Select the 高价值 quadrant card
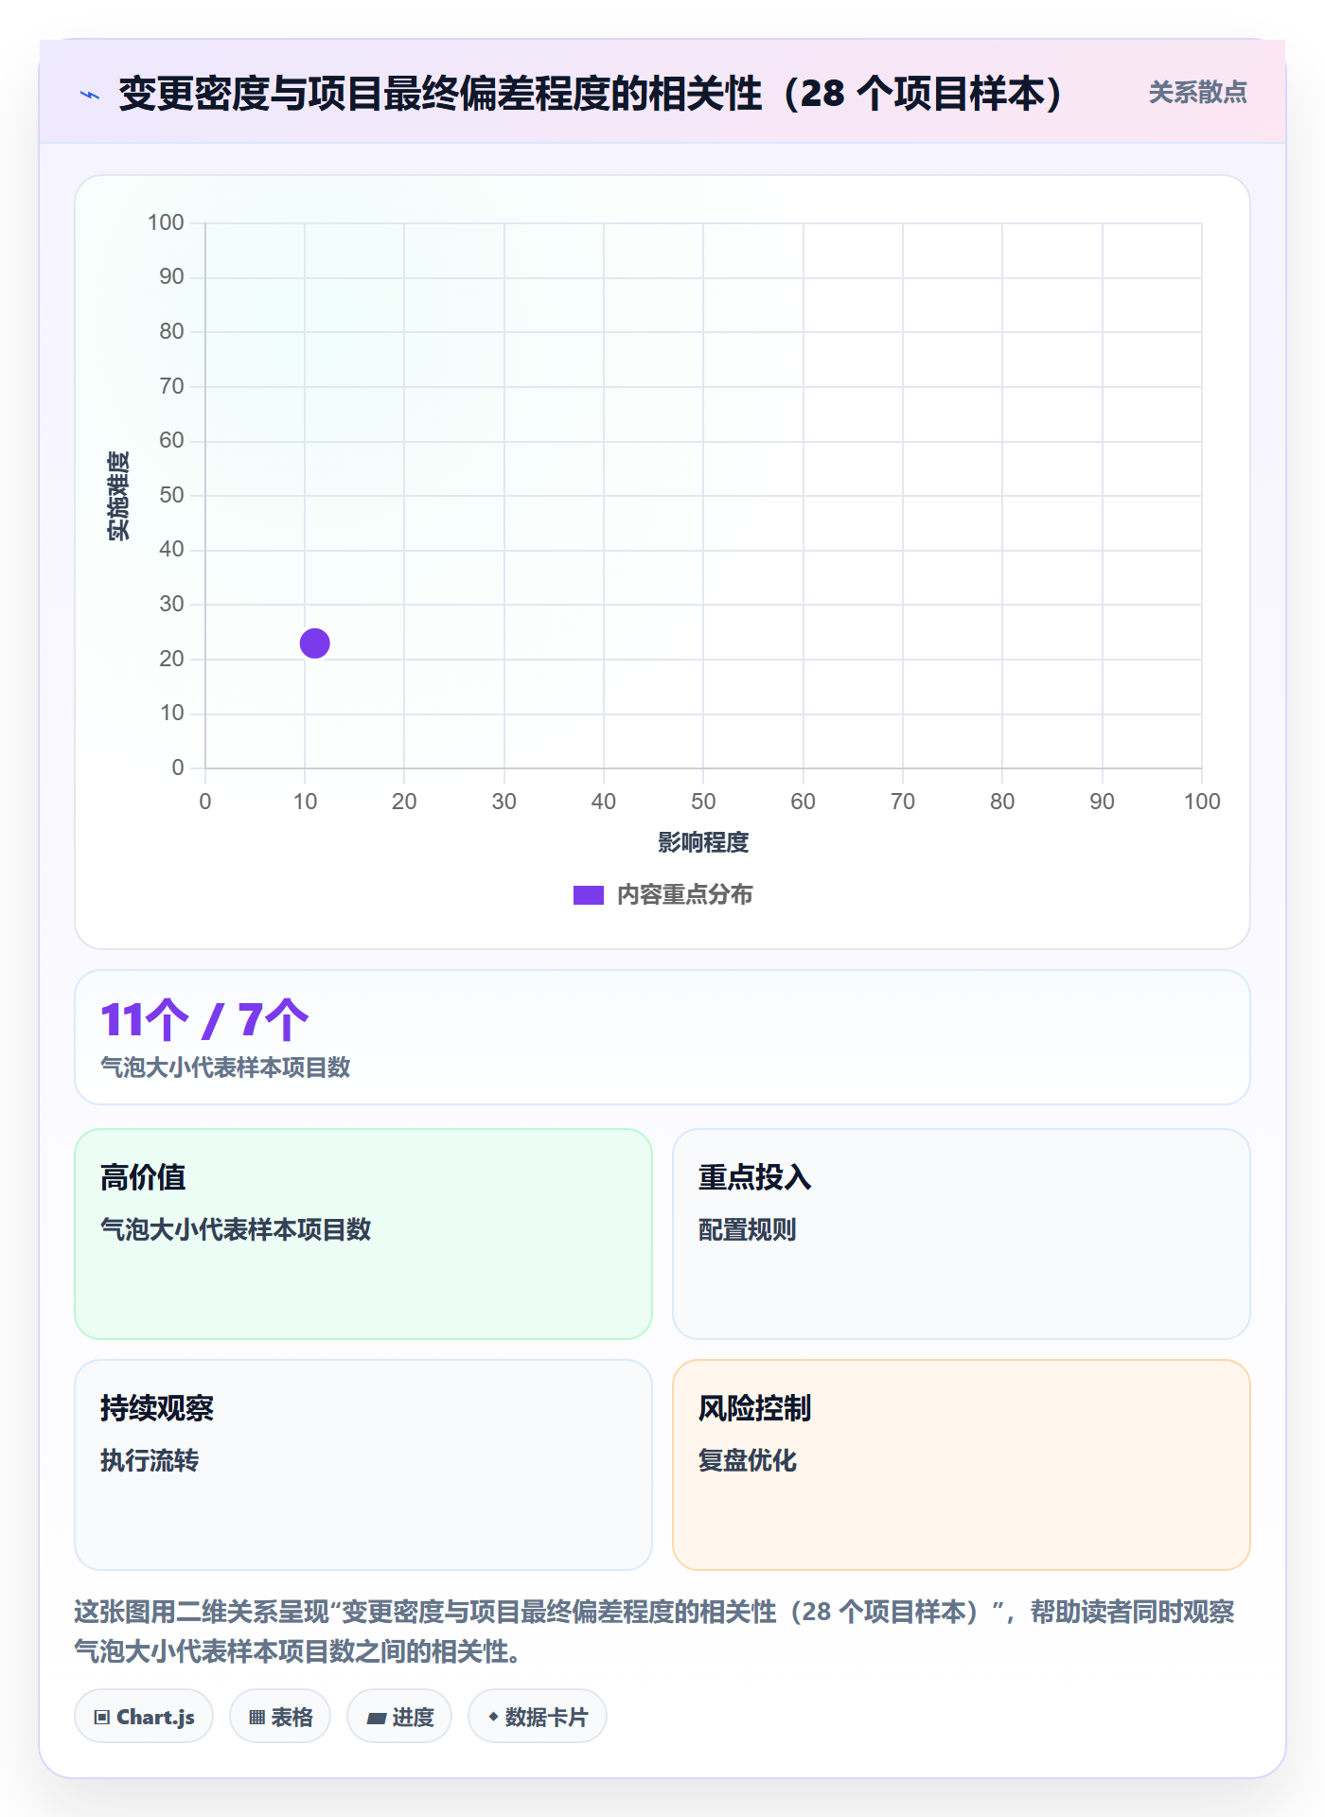The image size is (1325, 1817). point(363,1233)
